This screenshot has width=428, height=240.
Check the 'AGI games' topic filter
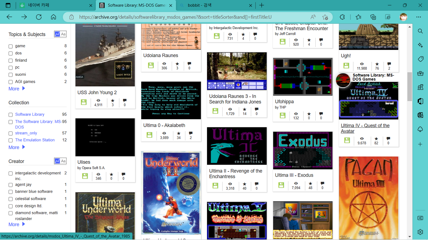(x=11, y=82)
